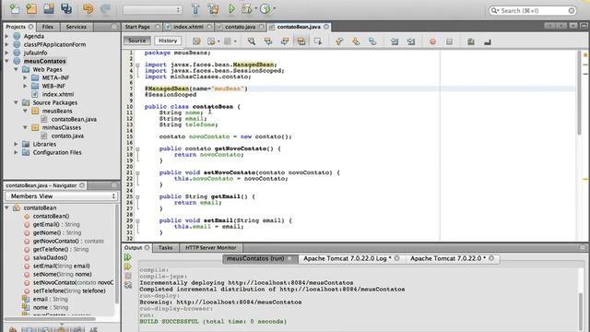Expand Configuration Files node
Screen dimensions: 590x332
click(16, 152)
